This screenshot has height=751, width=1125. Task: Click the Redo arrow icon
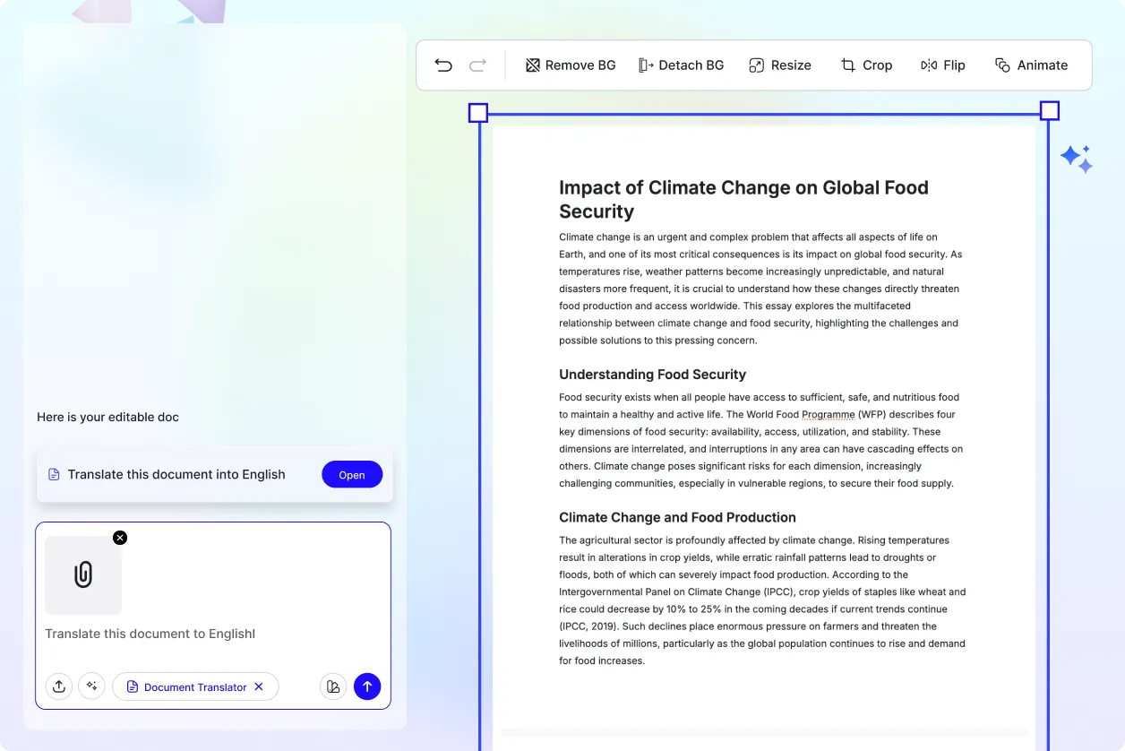click(477, 65)
